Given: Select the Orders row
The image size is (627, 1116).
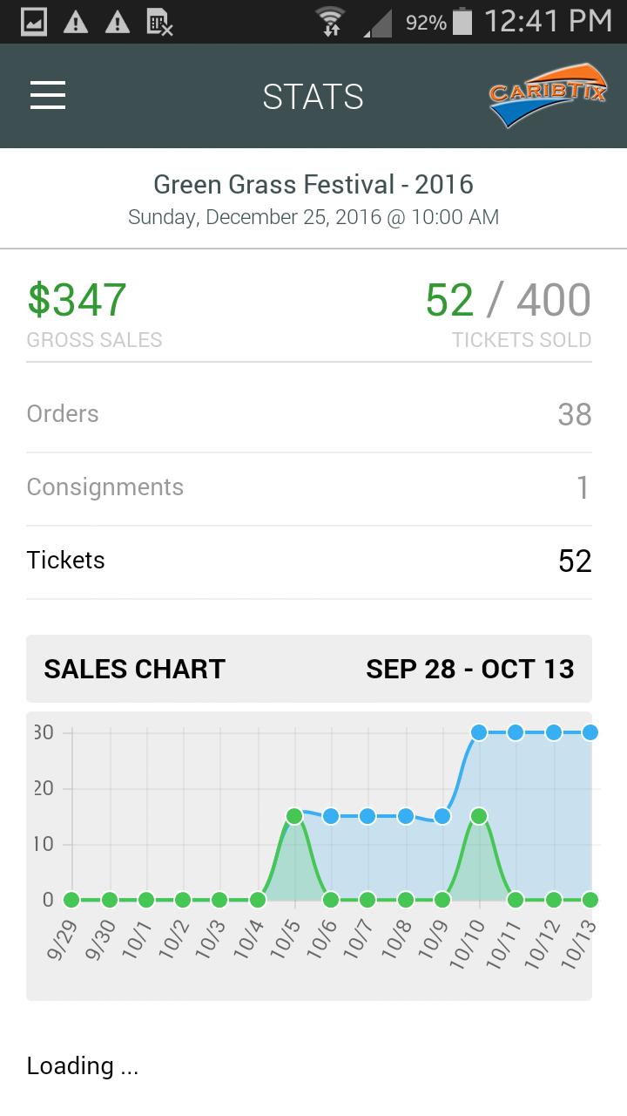Looking at the screenshot, I should [309, 414].
